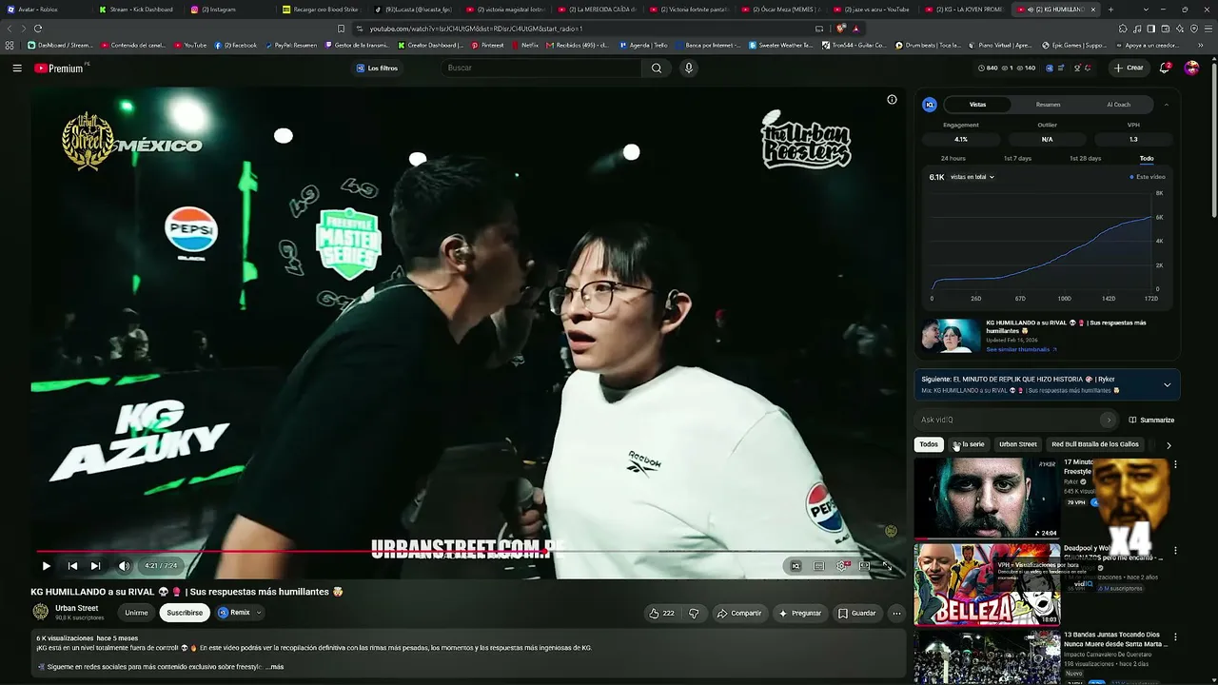Screen dimensions: 1218x685
Task: Open the Ryker 17 Minutos video thumbnail
Action: (x=987, y=499)
